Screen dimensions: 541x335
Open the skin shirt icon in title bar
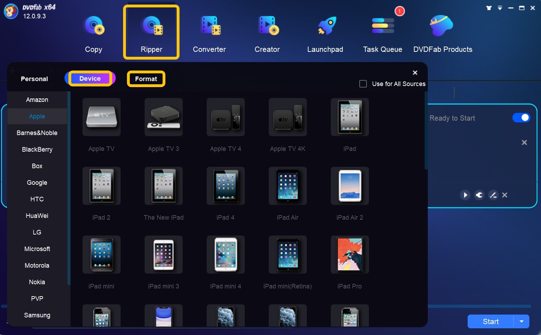coord(489,8)
